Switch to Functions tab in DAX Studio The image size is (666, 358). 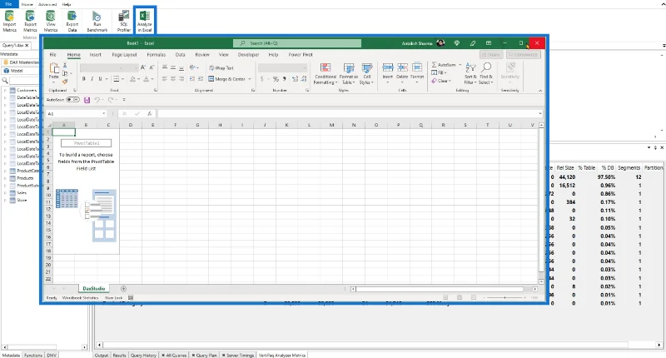coord(32,355)
